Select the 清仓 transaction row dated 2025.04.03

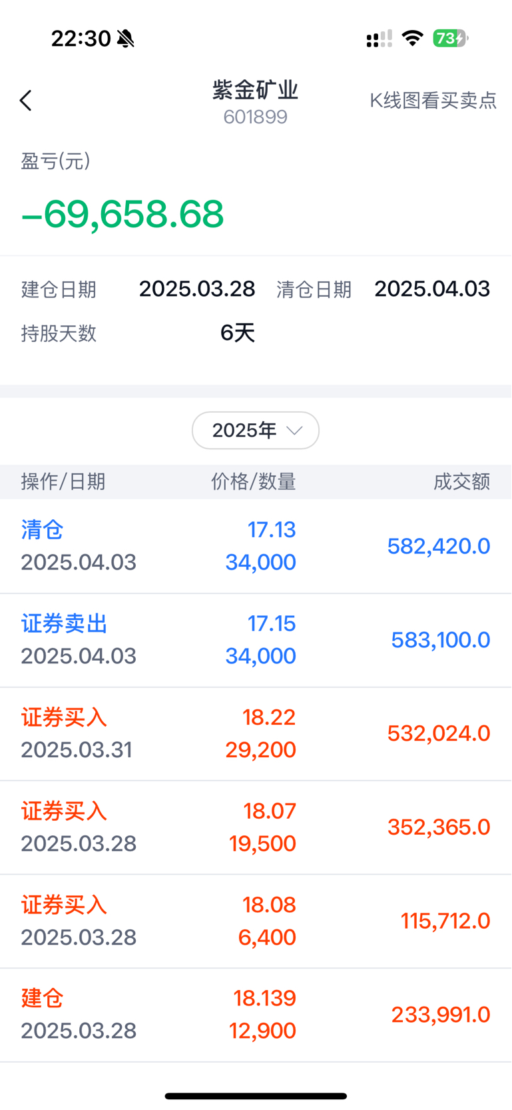pyautogui.click(x=256, y=547)
